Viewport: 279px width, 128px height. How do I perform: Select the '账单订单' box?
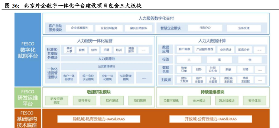coord(184,70)
